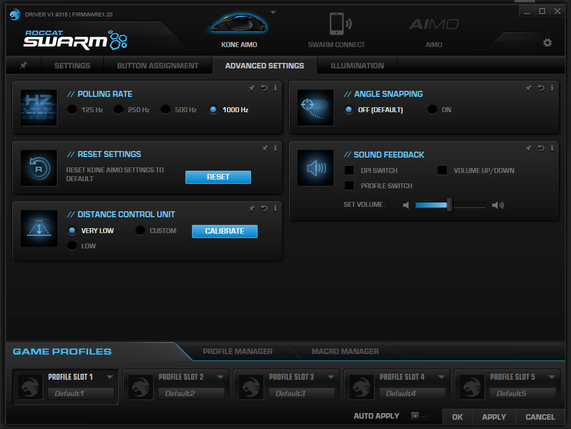The height and width of the screenshot is (429, 571).
Task: Click the Polling Rate HZ thumbnail icon
Action: tap(39, 108)
